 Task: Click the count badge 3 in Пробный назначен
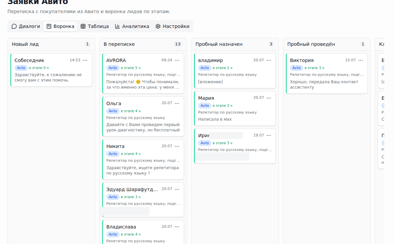(x=271, y=44)
